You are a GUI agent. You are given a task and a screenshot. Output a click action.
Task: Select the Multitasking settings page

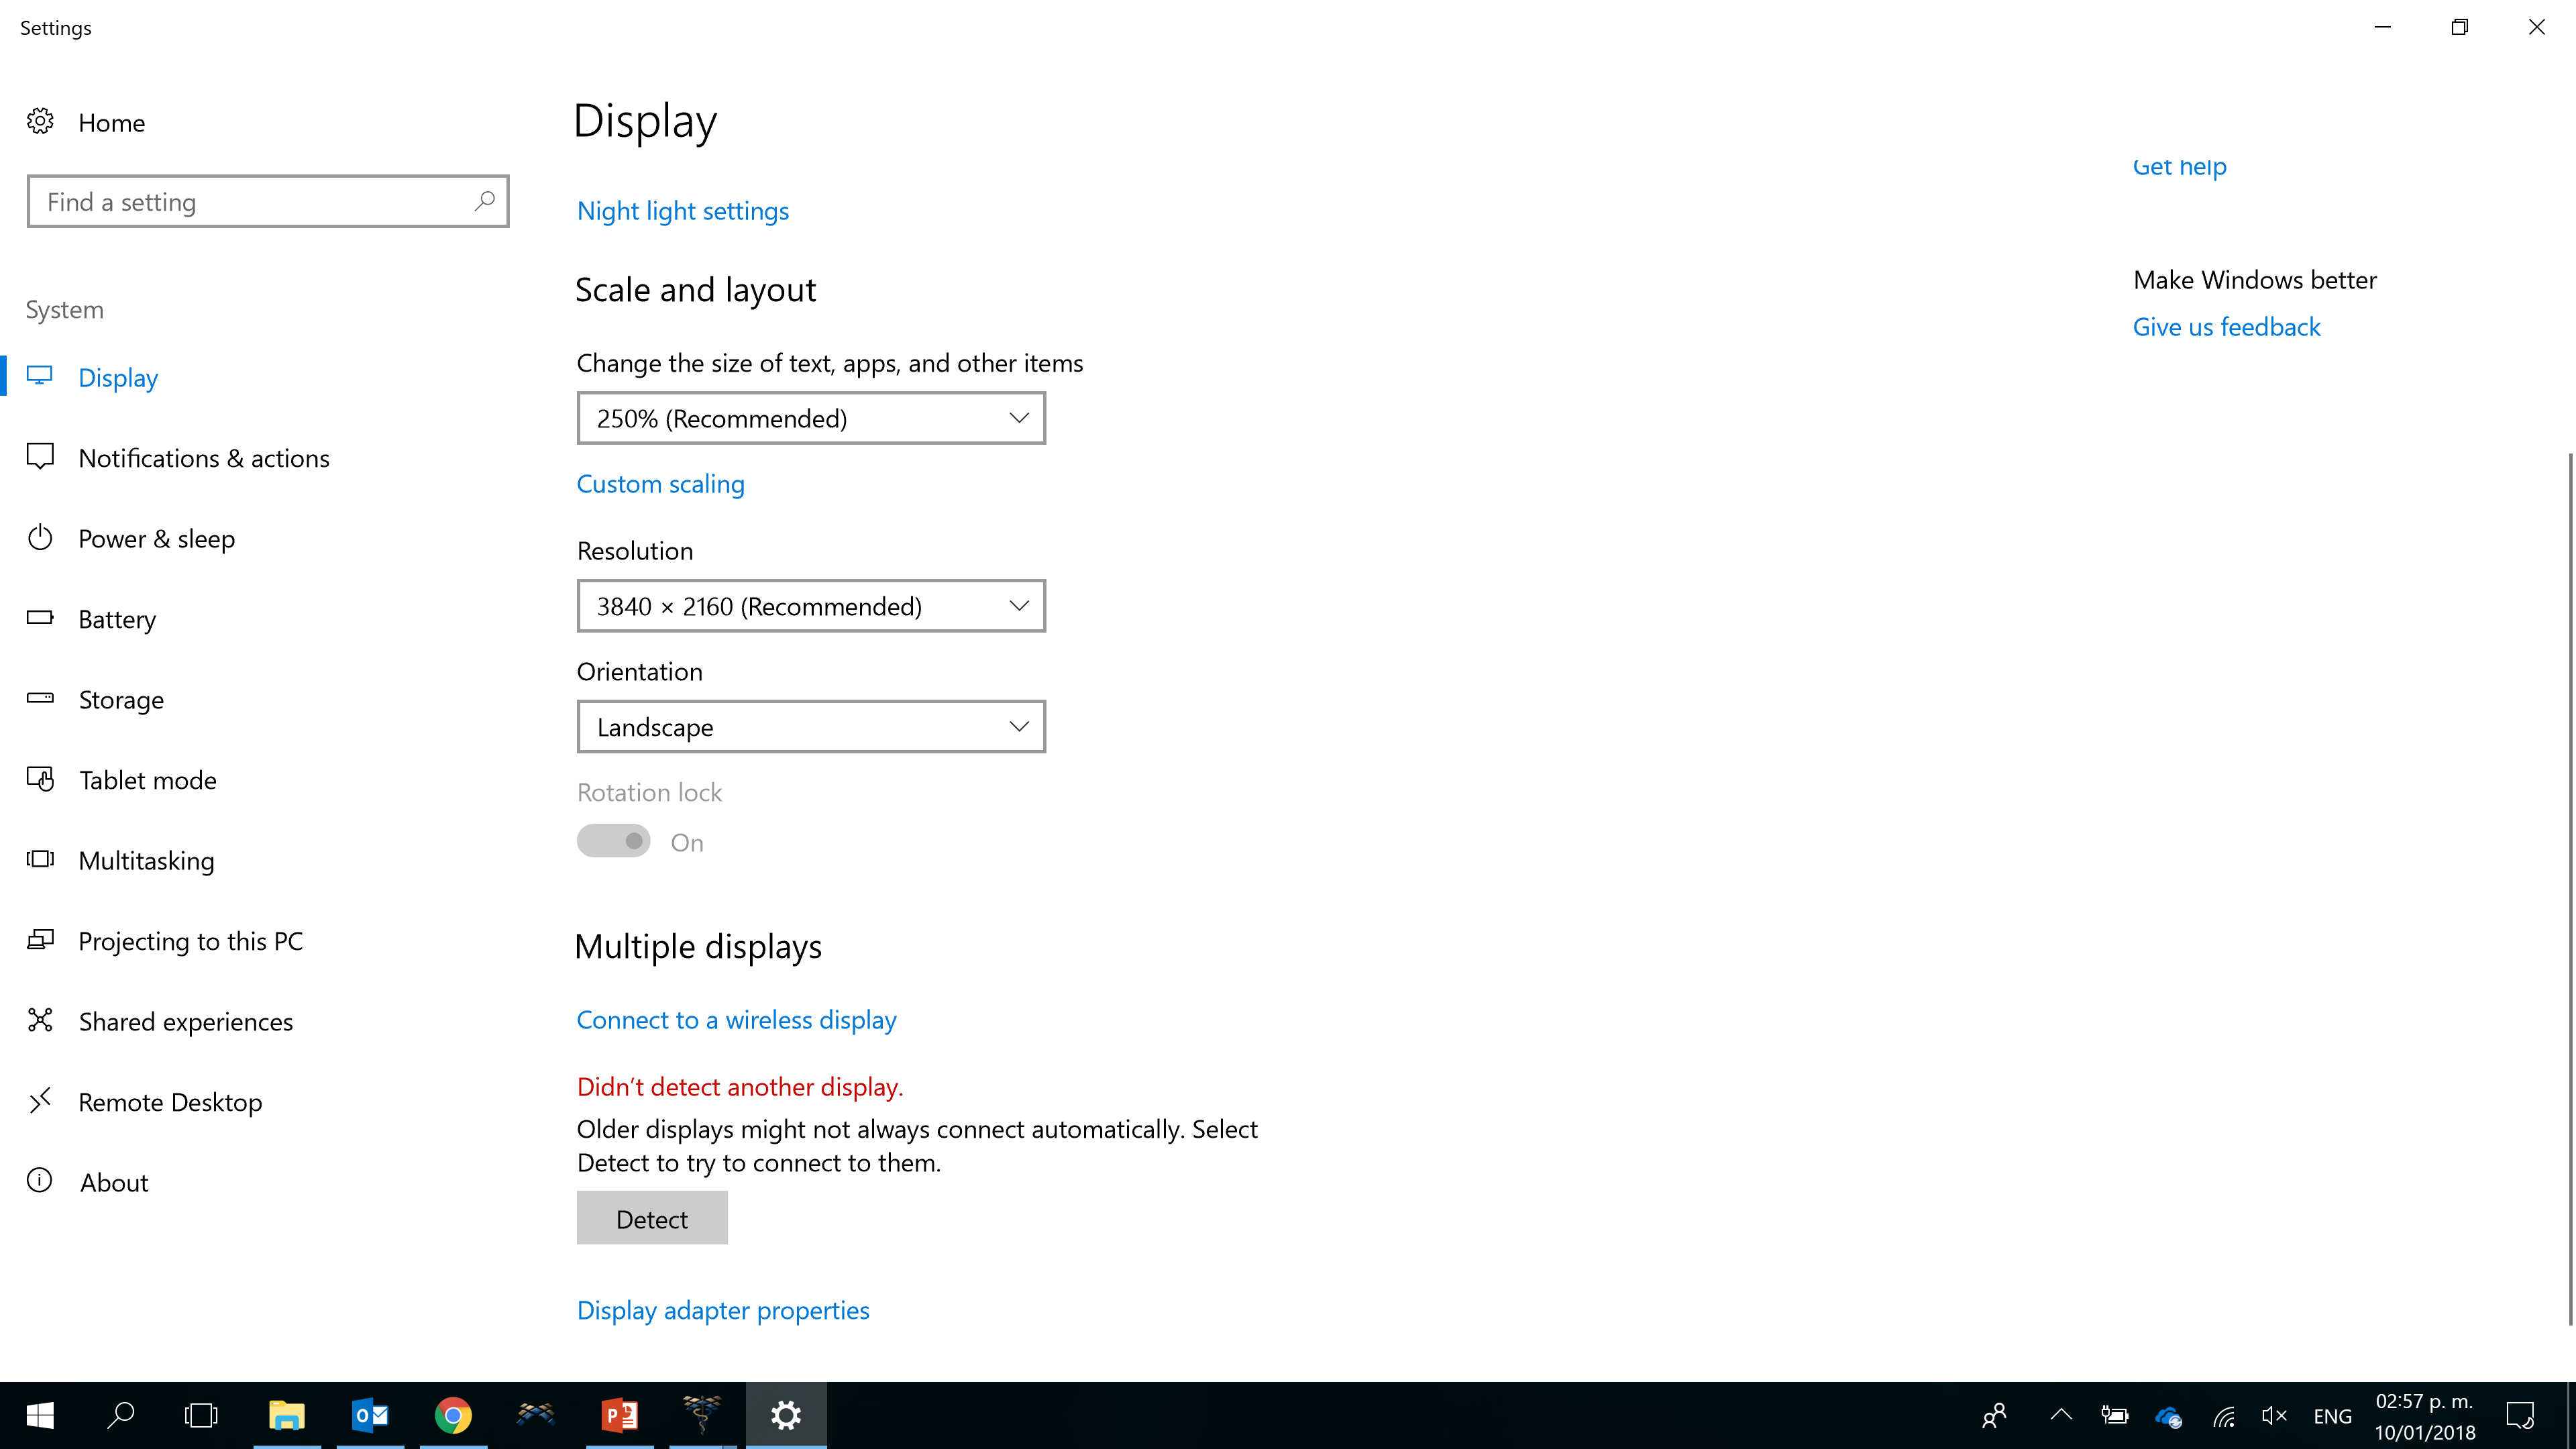click(x=146, y=860)
